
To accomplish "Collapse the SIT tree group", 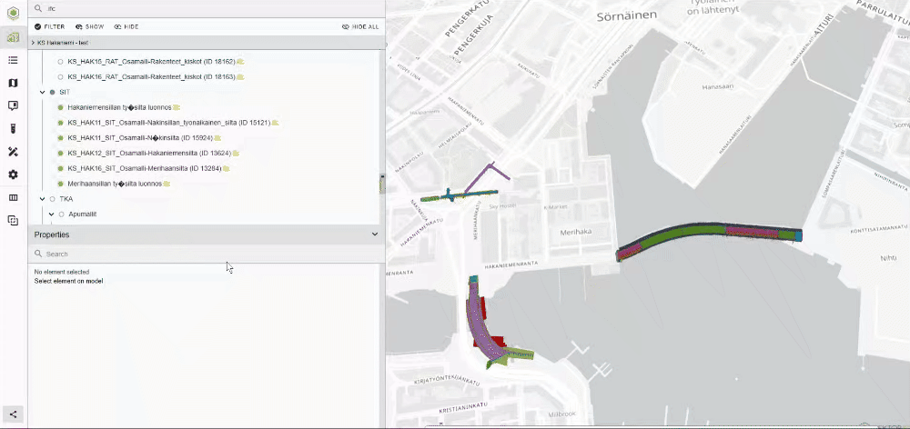I will pos(43,92).
